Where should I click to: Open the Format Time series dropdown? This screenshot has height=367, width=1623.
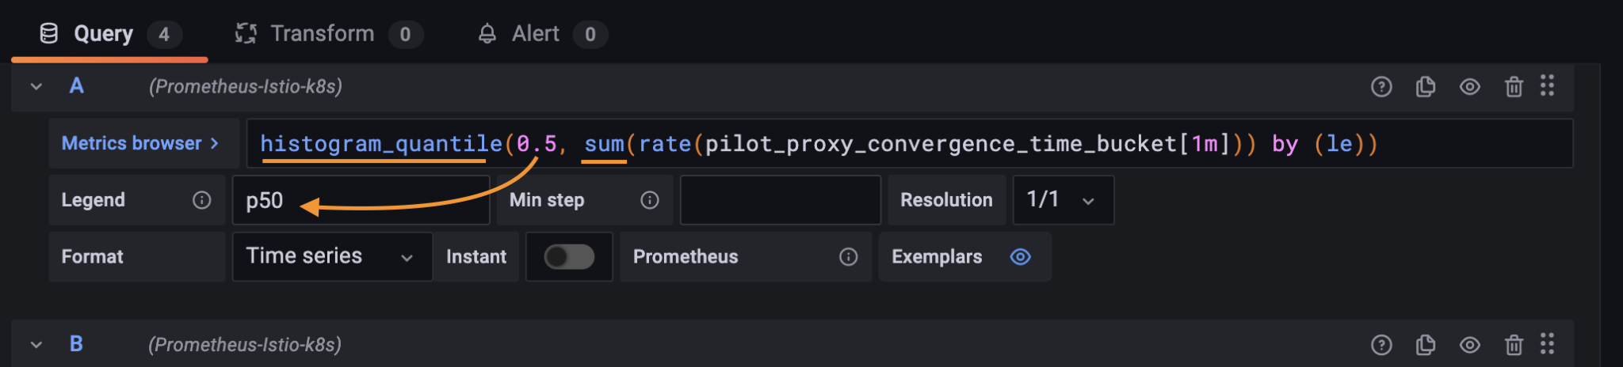tap(332, 256)
